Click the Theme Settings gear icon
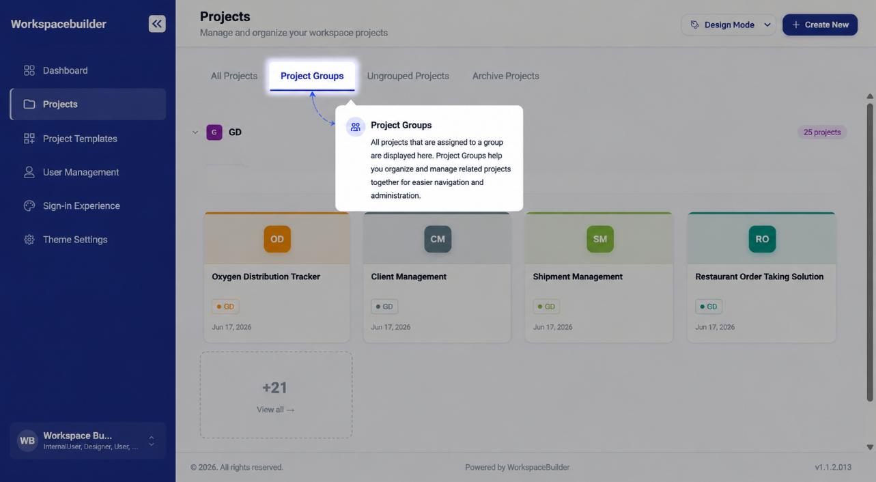 tap(29, 240)
